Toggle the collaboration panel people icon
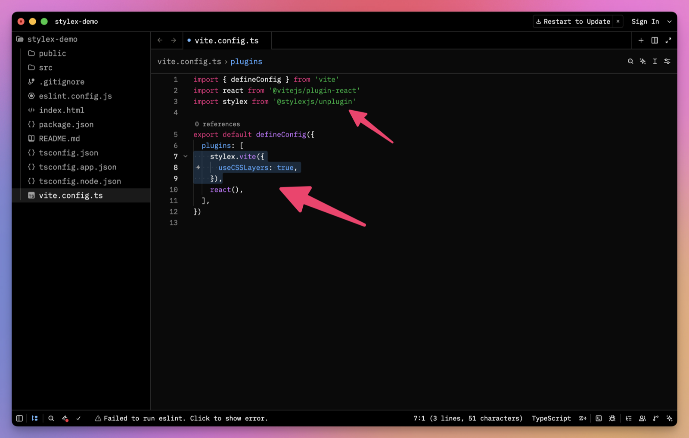Screen dimensions: 689x438 [642, 418]
